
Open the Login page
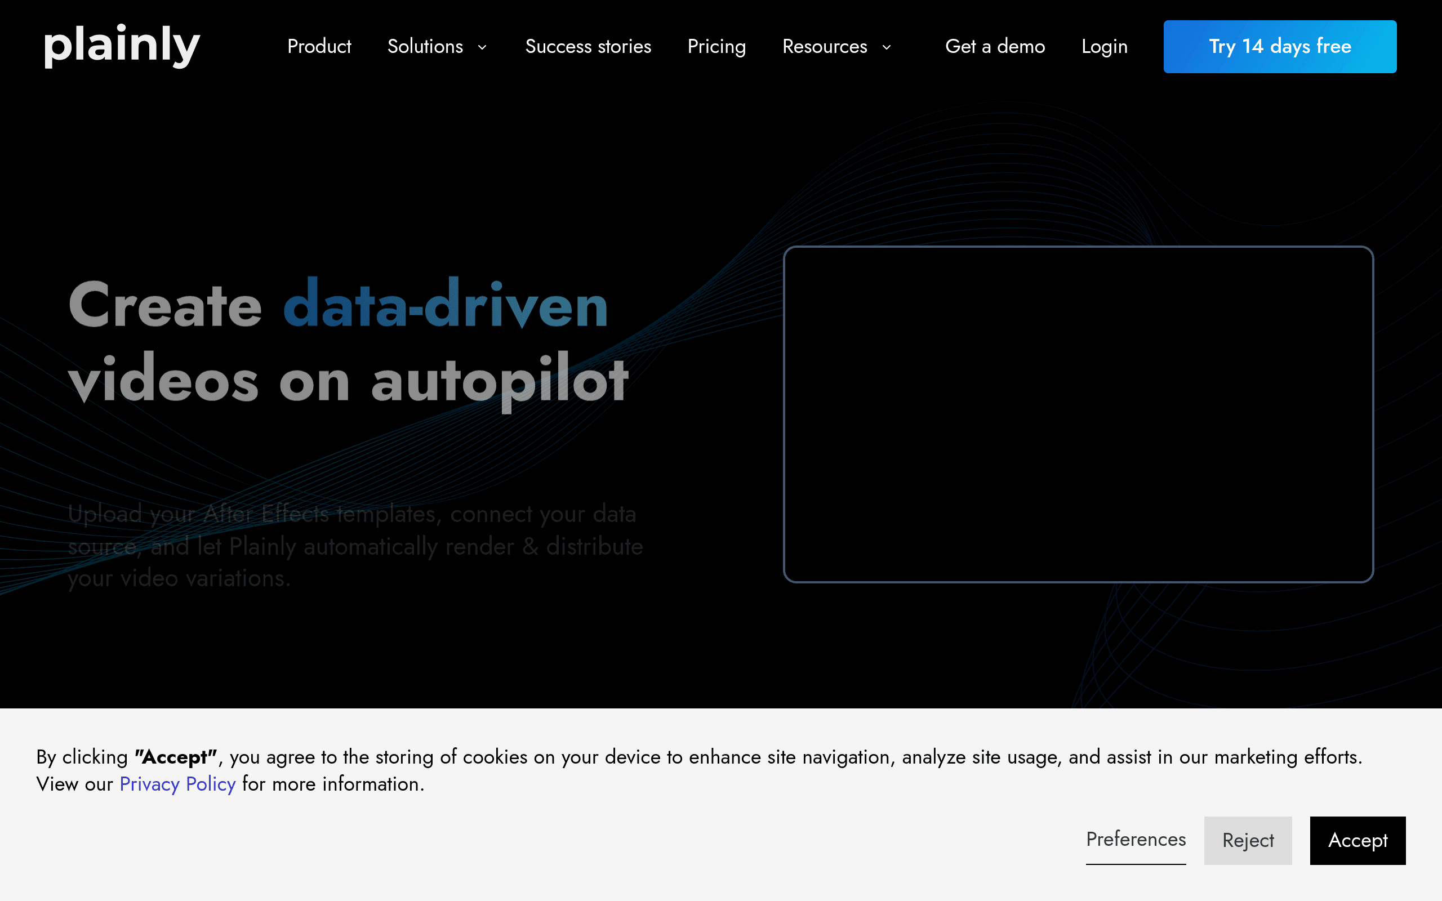pyautogui.click(x=1104, y=47)
